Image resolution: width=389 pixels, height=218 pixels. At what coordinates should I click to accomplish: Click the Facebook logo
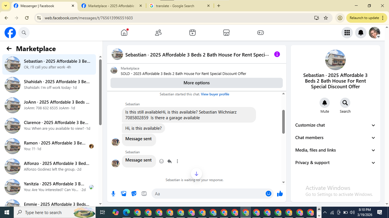tap(10, 33)
